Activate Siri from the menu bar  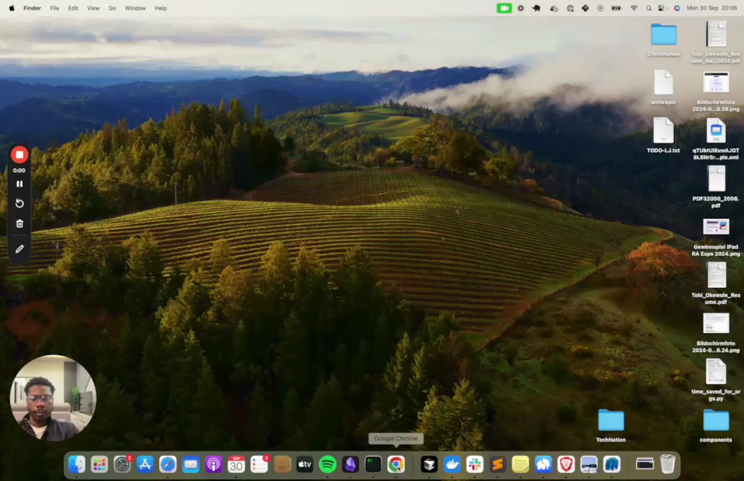click(677, 8)
